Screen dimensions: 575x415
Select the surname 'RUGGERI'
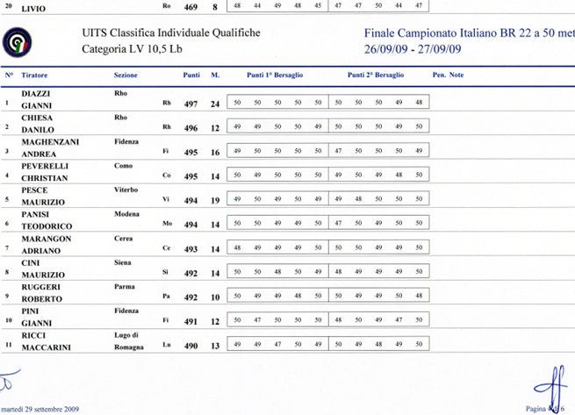click(x=40, y=287)
